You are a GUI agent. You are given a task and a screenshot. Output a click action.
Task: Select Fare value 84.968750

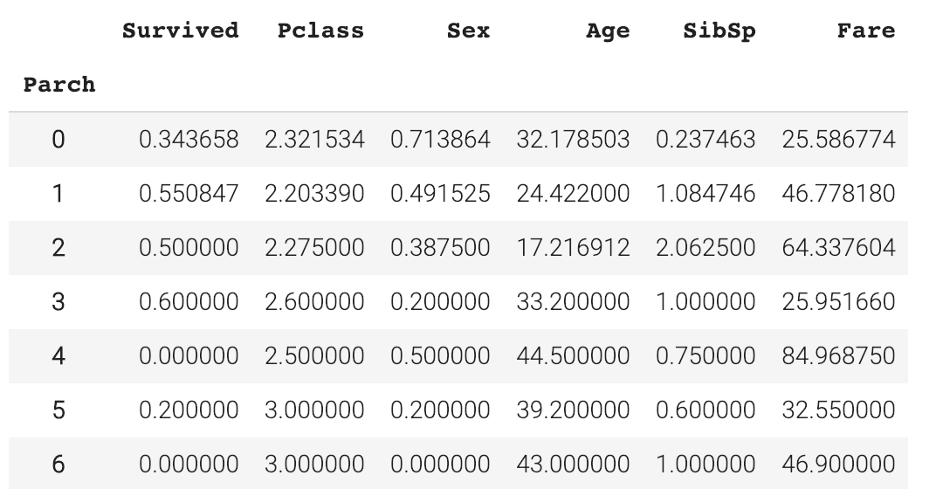click(839, 356)
